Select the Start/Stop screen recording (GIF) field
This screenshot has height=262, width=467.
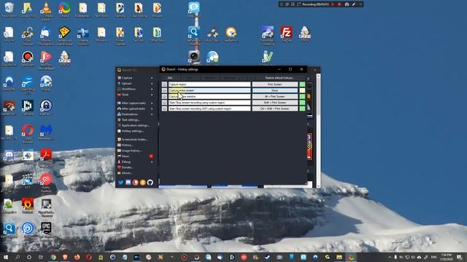pos(209,108)
